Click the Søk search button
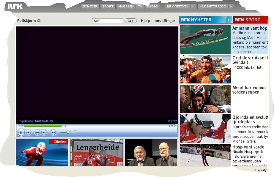The width and height of the screenshot is (274, 177). pyautogui.click(x=130, y=20)
